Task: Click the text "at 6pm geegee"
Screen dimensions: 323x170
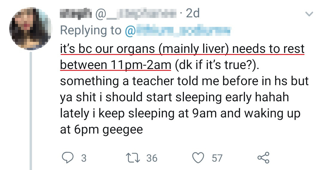Action: [x=101, y=130]
